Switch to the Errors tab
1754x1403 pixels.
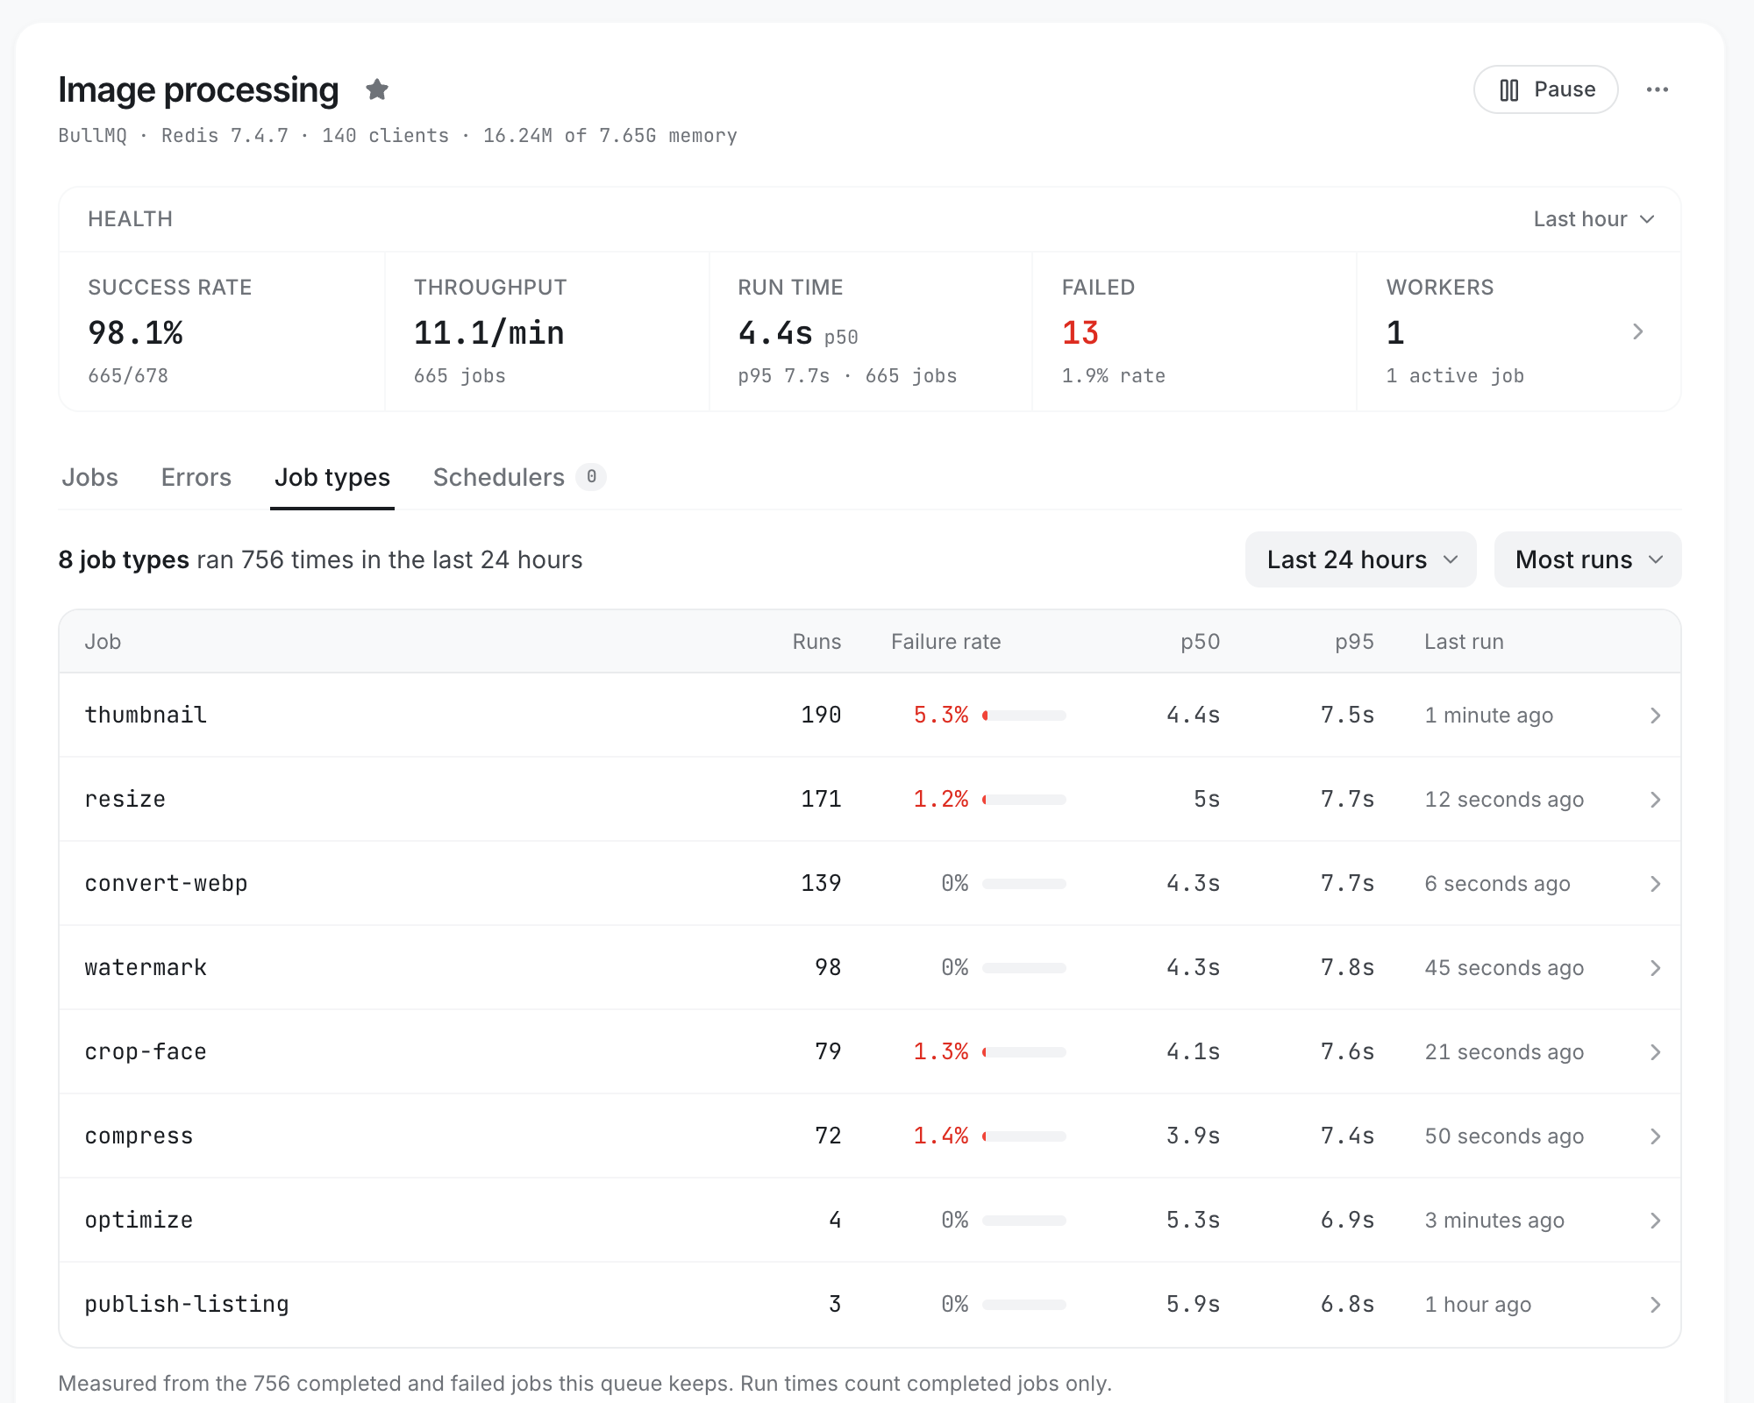(196, 477)
